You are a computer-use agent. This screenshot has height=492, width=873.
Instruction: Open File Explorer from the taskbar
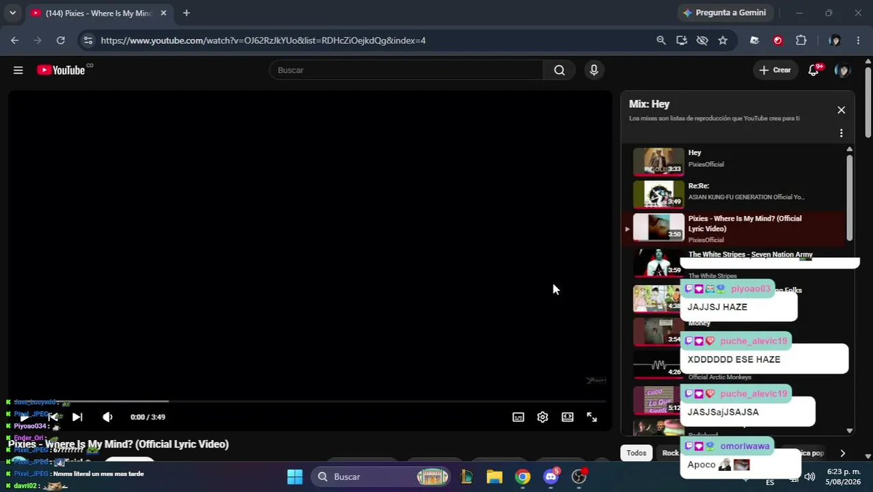coord(495,477)
